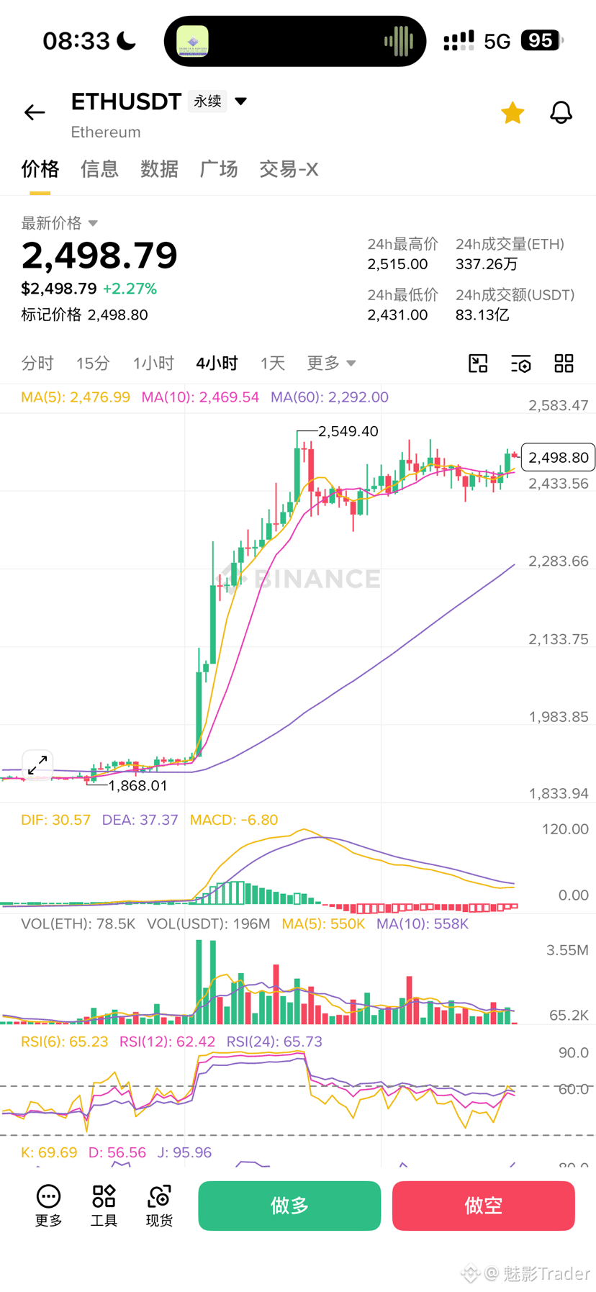596x1292 pixels.
Task: Switch to the 广场 tab
Action: pyautogui.click(x=219, y=169)
